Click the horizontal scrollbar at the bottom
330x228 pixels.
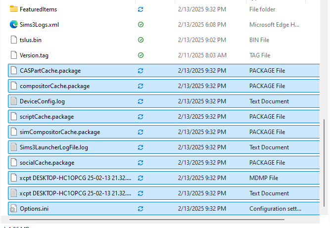[x=147, y=220]
